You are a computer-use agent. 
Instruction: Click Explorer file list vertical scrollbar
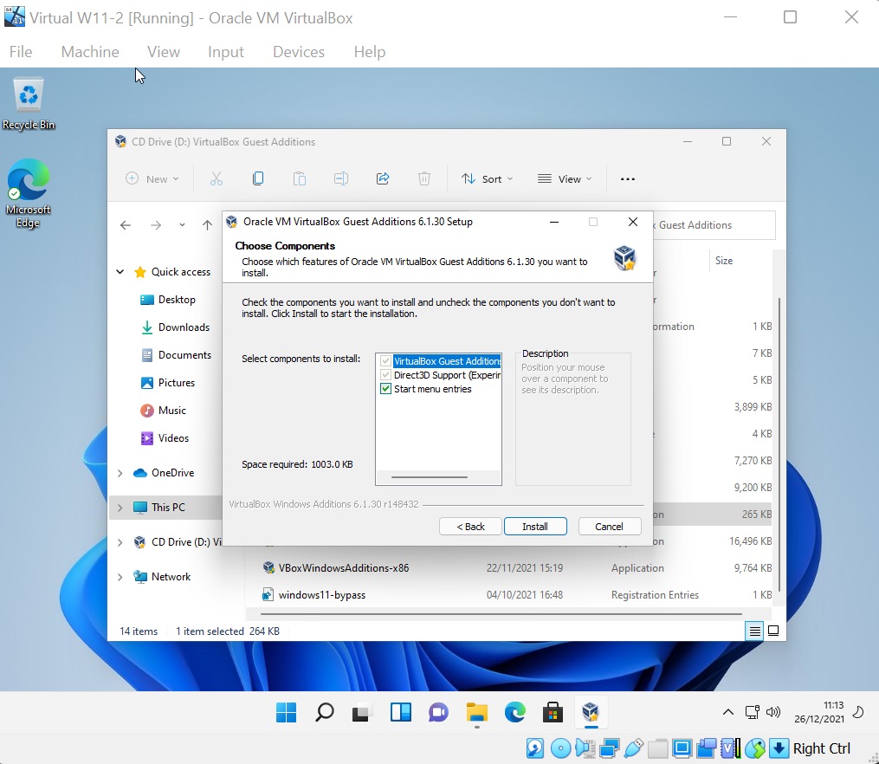[779, 445]
